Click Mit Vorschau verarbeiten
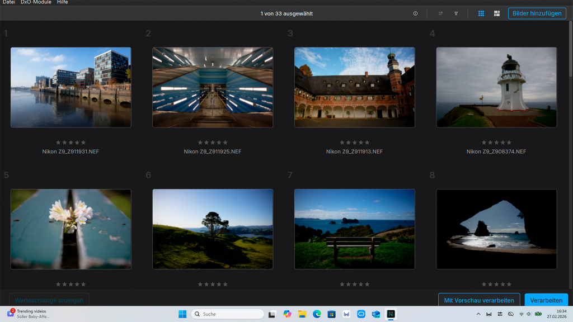 coord(478,300)
